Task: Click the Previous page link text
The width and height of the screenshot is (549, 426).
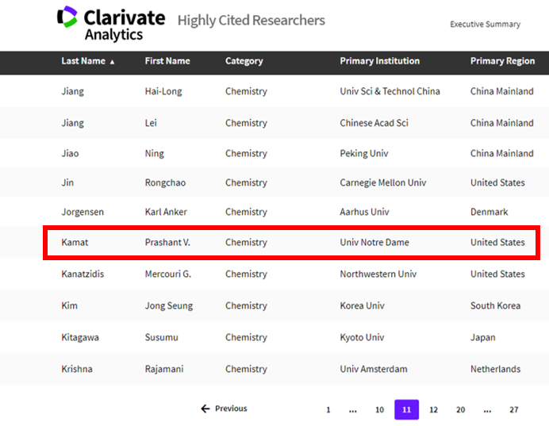Action: pos(231,409)
